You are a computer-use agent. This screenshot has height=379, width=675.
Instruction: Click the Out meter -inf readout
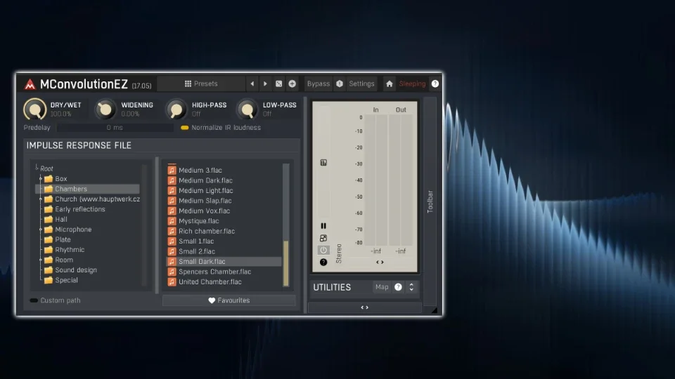(400, 251)
